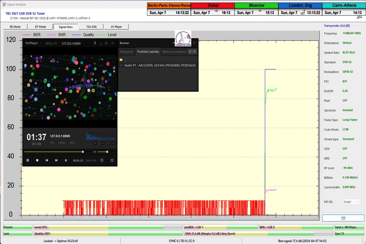The image size is (366, 244).
Task: Mute audio with the speaker icon
Action: [x=95, y=152]
